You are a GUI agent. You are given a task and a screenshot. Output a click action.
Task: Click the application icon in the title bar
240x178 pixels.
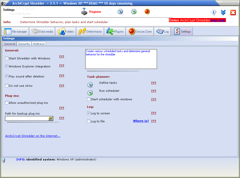click(x=3, y=3)
